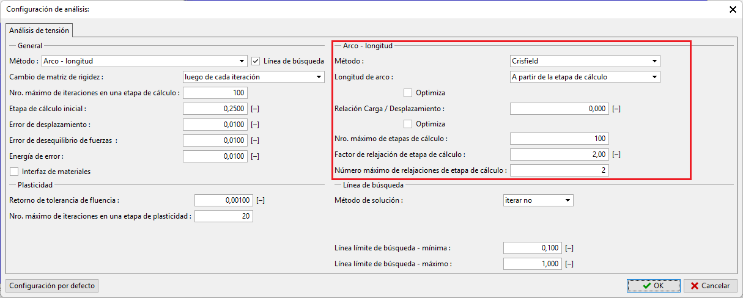
Task: Click Factor de relajación input field
Action: 559,154
